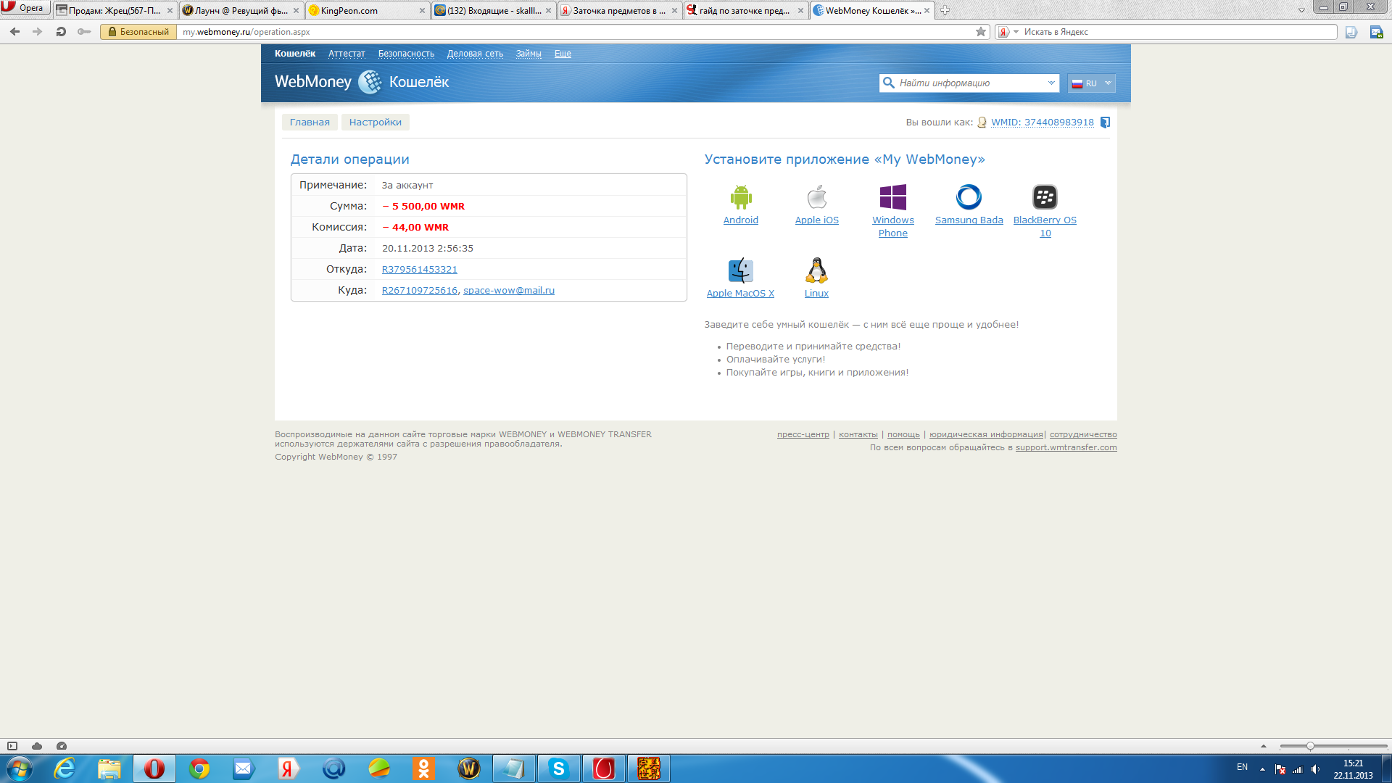Expand the tab list dropdown arrow
1392x783 pixels.
(x=1301, y=10)
